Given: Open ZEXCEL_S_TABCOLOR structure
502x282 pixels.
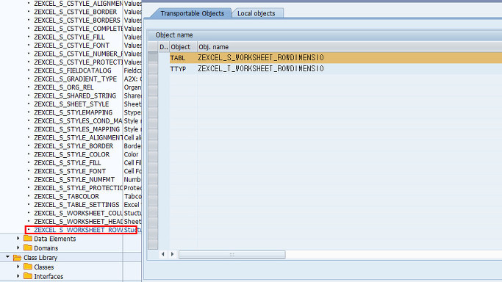Looking at the screenshot, I should coord(66,196).
